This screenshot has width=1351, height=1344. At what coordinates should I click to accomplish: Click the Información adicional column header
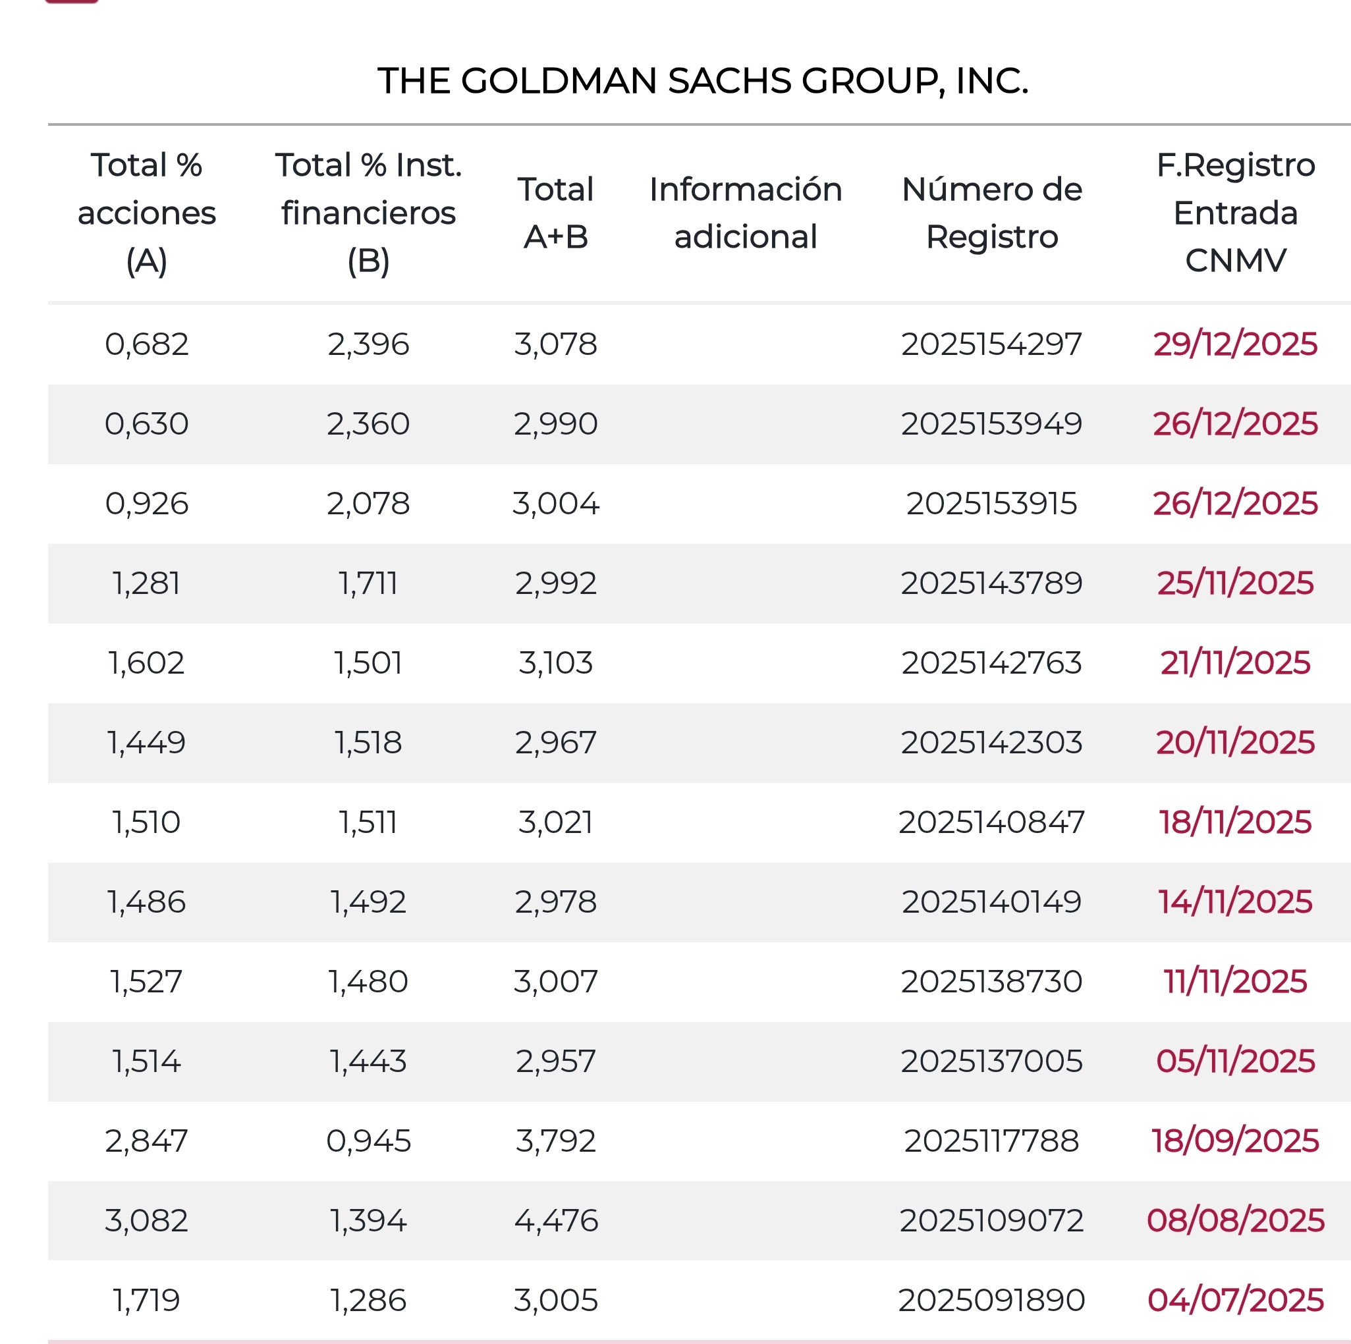point(746,213)
